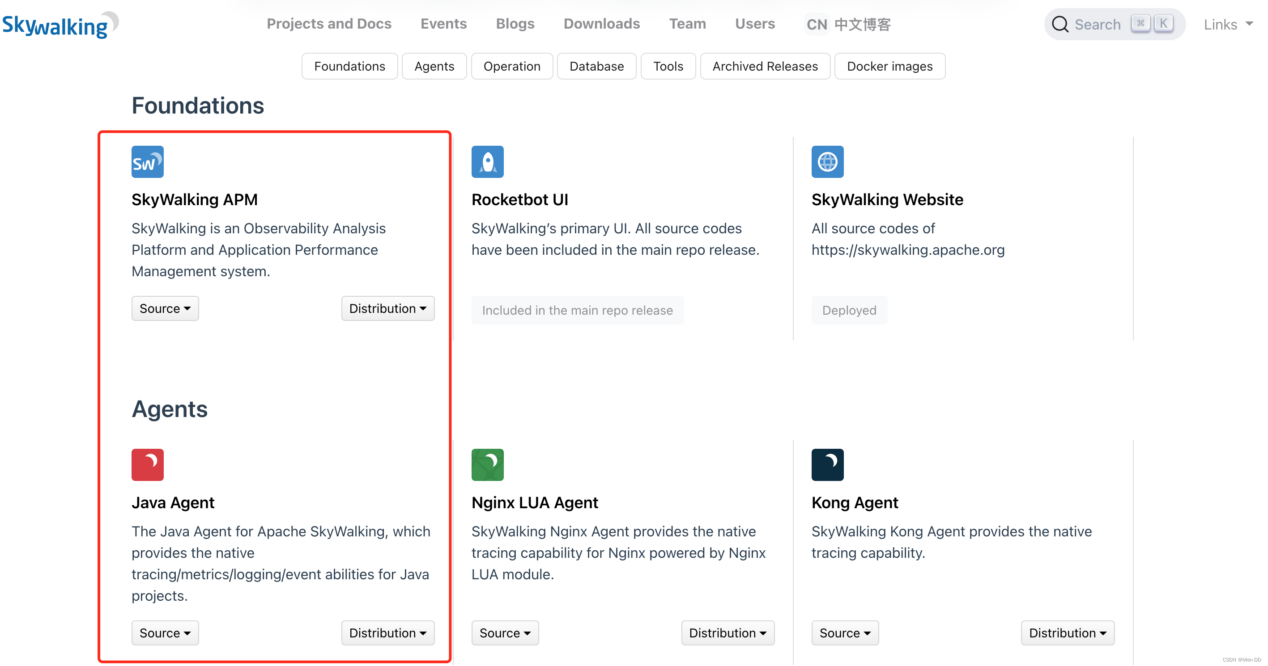This screenshot has width=1268, height=666.
Task: Click the Rocketbot UI title
Action: click(x=520, y=200)
